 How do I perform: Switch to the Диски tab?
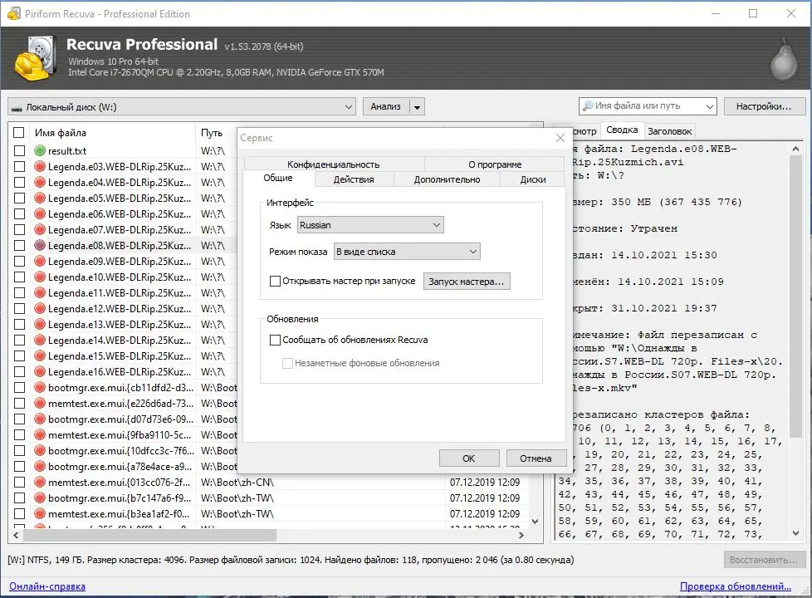(x=531, y=179)
